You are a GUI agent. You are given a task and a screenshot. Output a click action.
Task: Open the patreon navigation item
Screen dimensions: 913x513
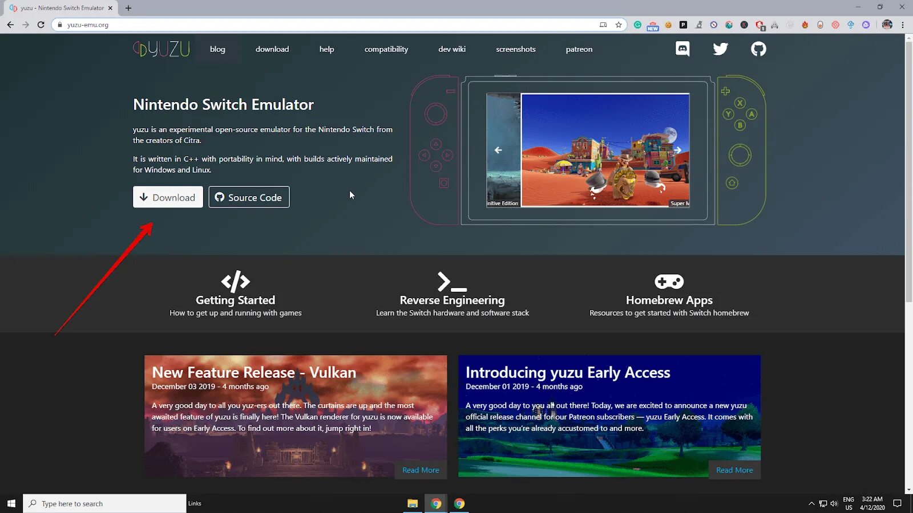click(579, 49)
